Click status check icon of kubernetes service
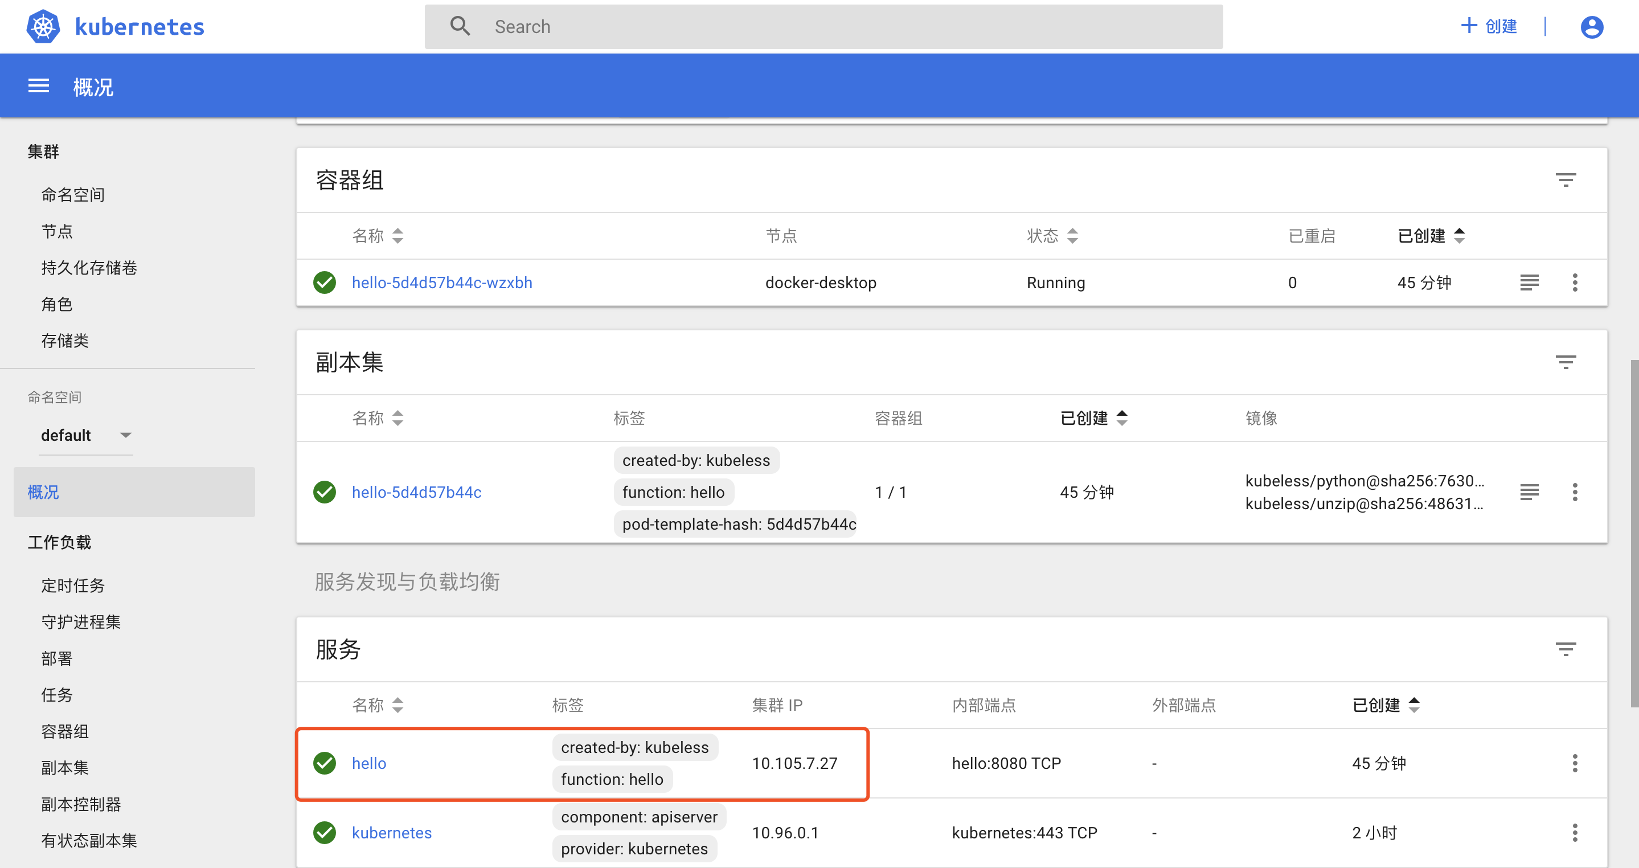 [x=325, y=832]
